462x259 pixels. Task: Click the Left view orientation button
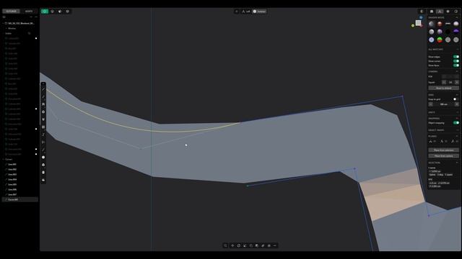coord(245,12)
